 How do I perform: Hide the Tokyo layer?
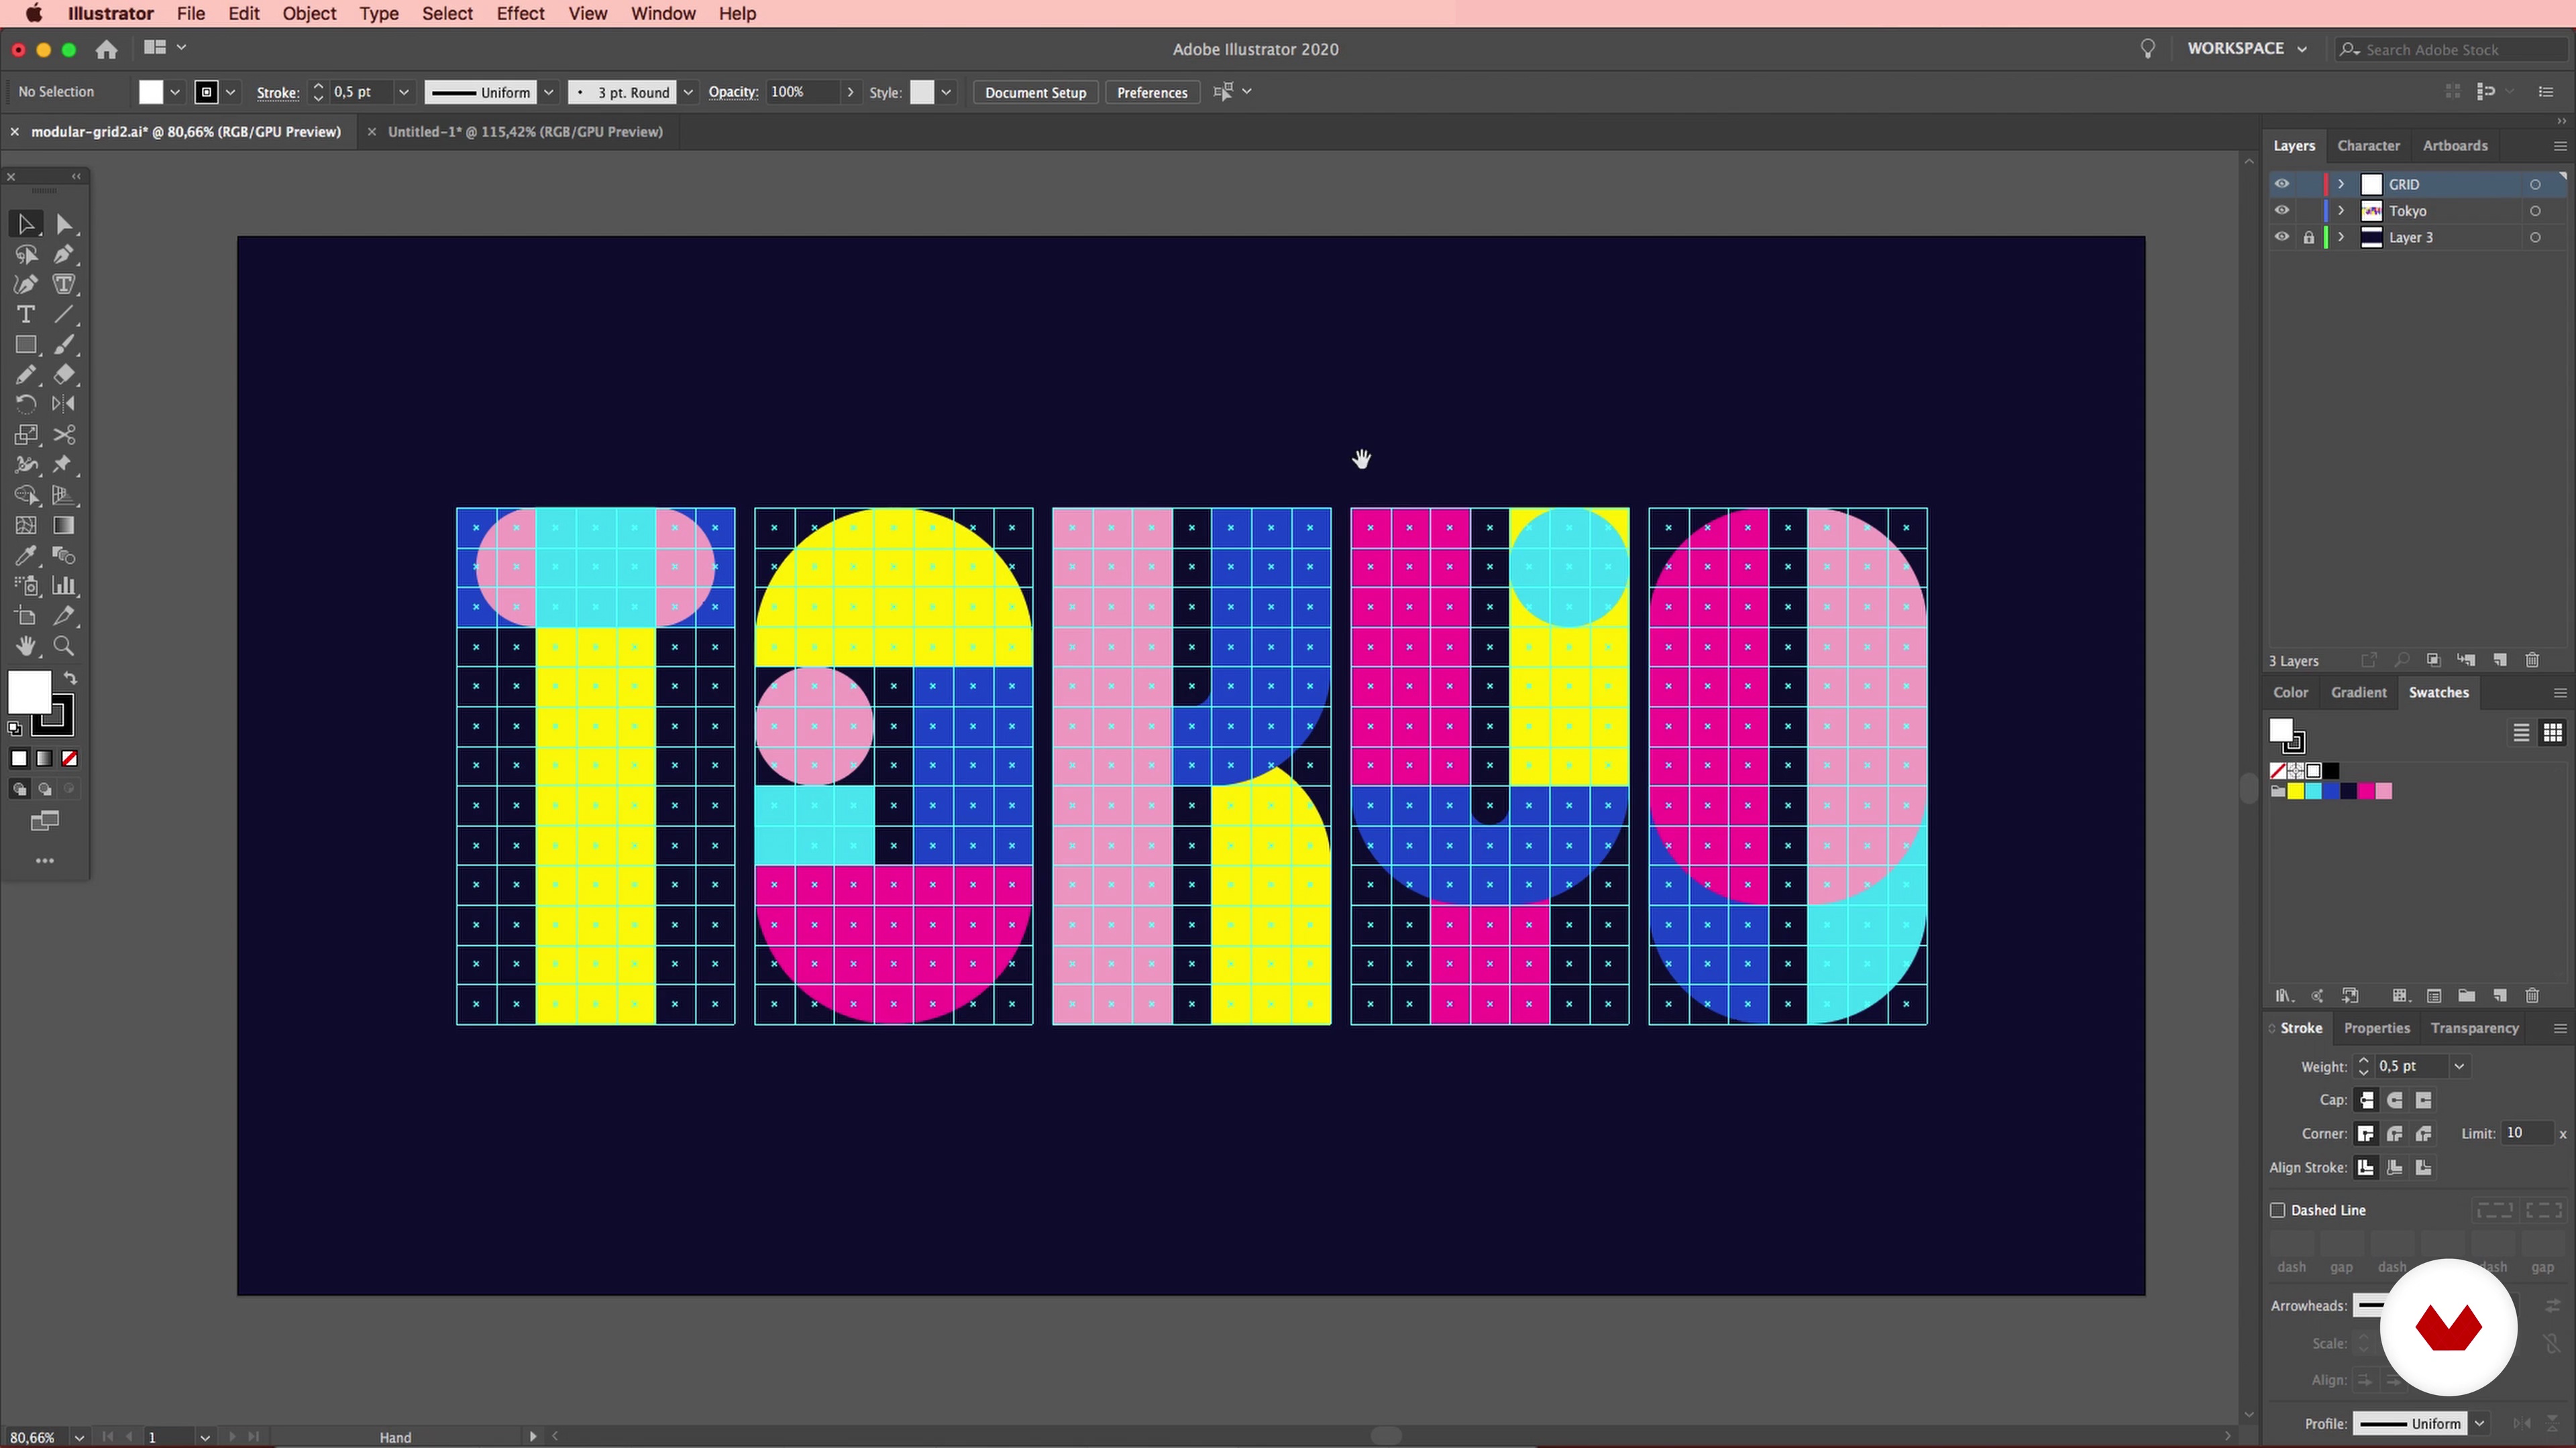point(2281,211)
